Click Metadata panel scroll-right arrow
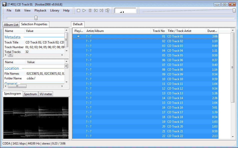Image resolution: width=238 pixels, height=148 pixels. (62, 55)
